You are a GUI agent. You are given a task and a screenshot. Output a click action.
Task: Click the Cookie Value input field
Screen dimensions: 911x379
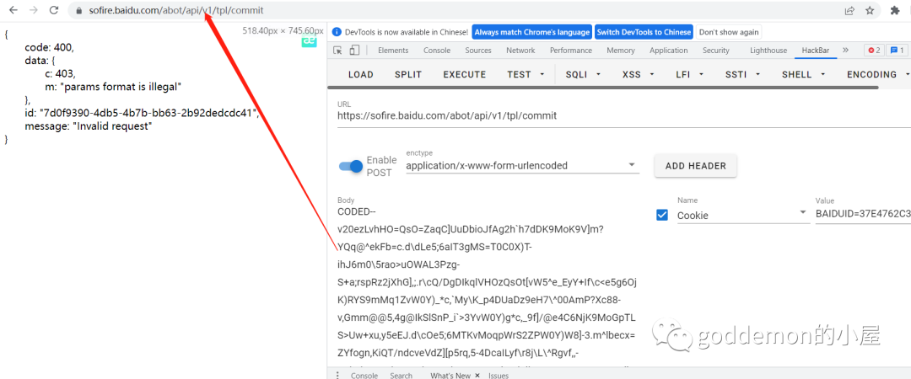click(x=863, y=215)
